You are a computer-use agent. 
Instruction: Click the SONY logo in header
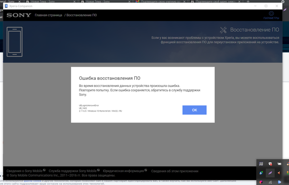(x=19, y=15)
